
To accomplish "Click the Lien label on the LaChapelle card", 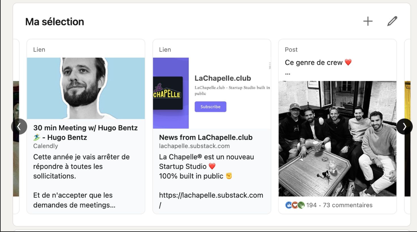I will [x=165, y=50].
